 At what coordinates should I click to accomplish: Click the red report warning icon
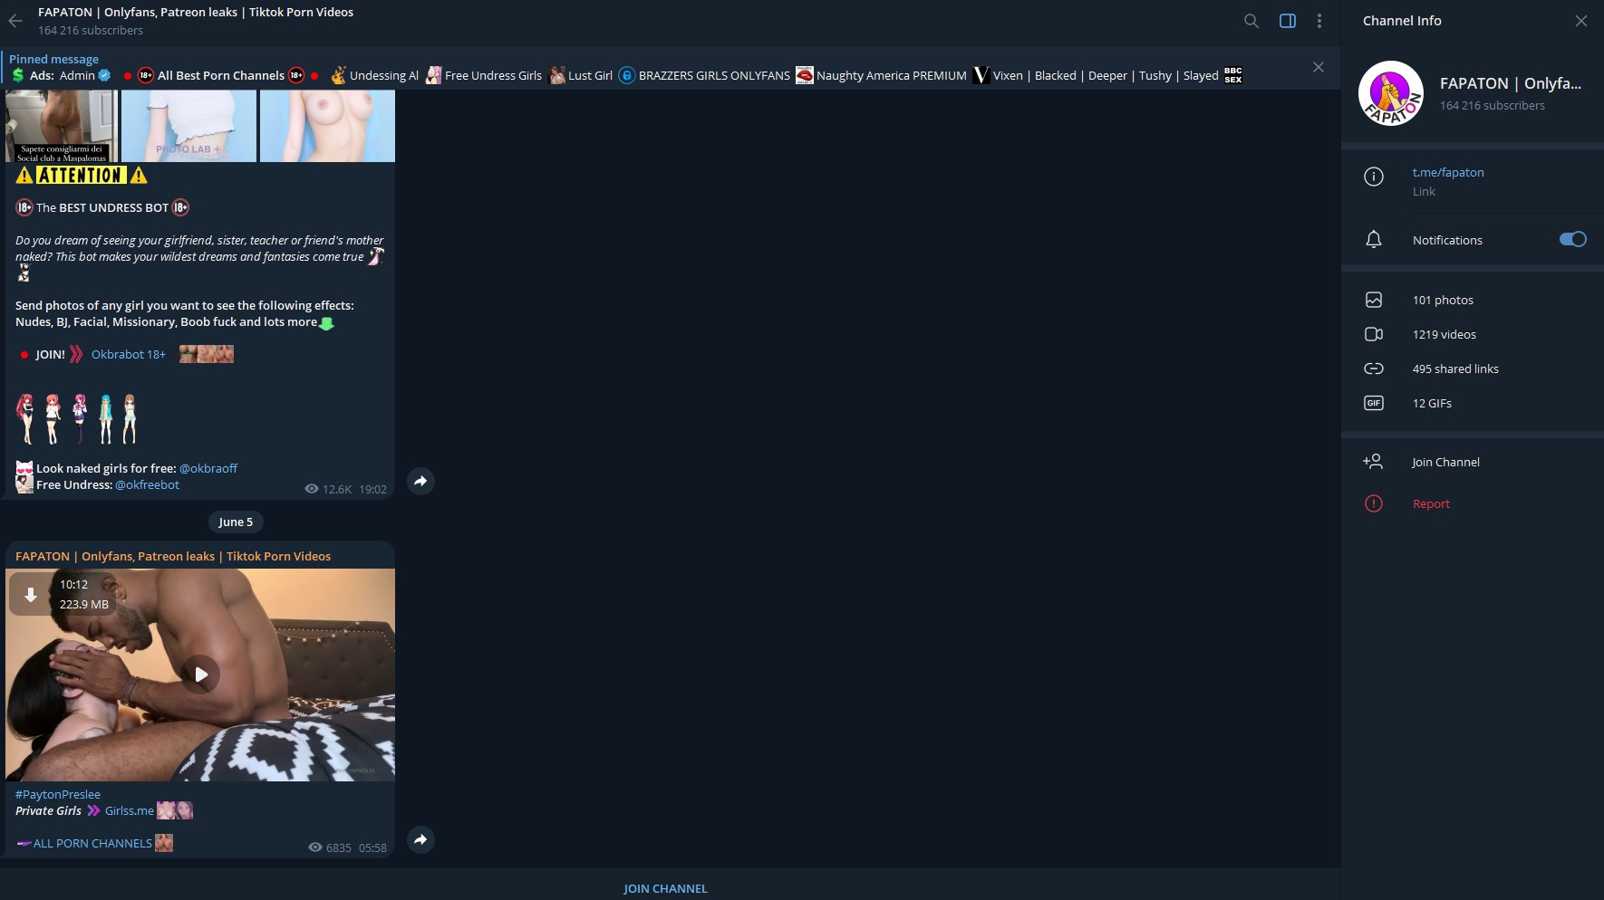click(x=1374, y=503)
